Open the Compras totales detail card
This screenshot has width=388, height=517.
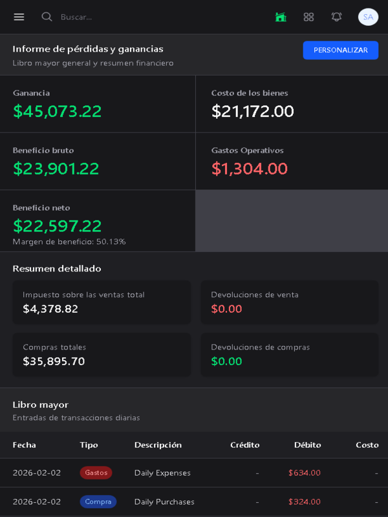102,355
